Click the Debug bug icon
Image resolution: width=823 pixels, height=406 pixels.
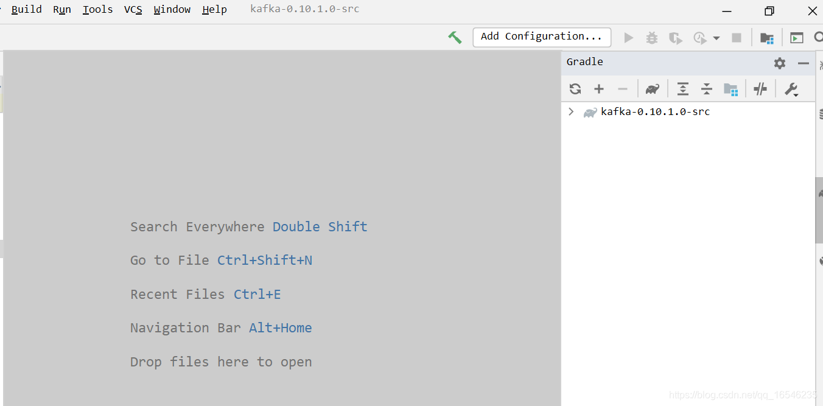652,38
